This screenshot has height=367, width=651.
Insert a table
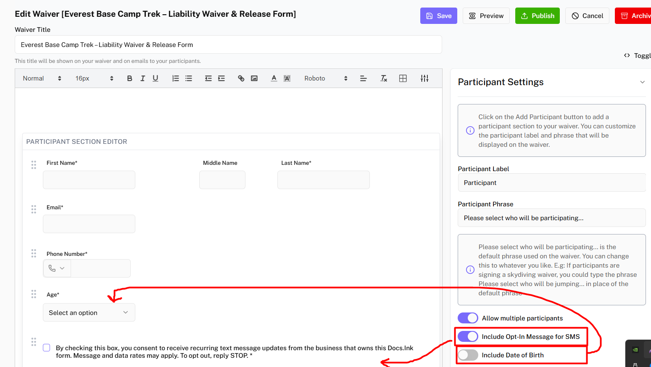pos(403,78)
